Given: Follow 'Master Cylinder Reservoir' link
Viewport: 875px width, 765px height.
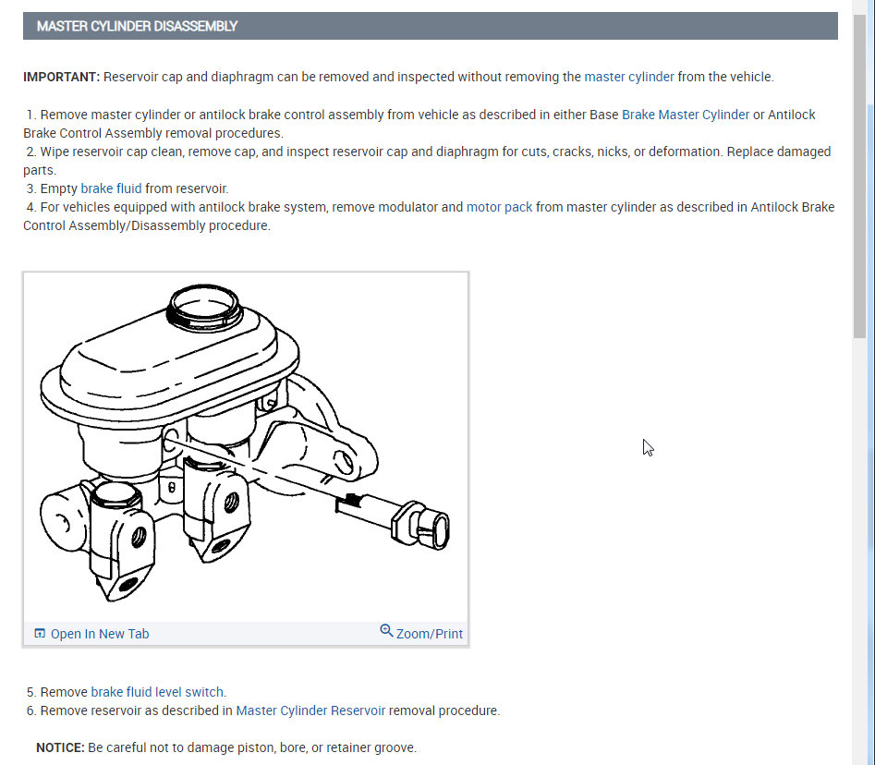Looking at the screenshot, I should [310, 710].
